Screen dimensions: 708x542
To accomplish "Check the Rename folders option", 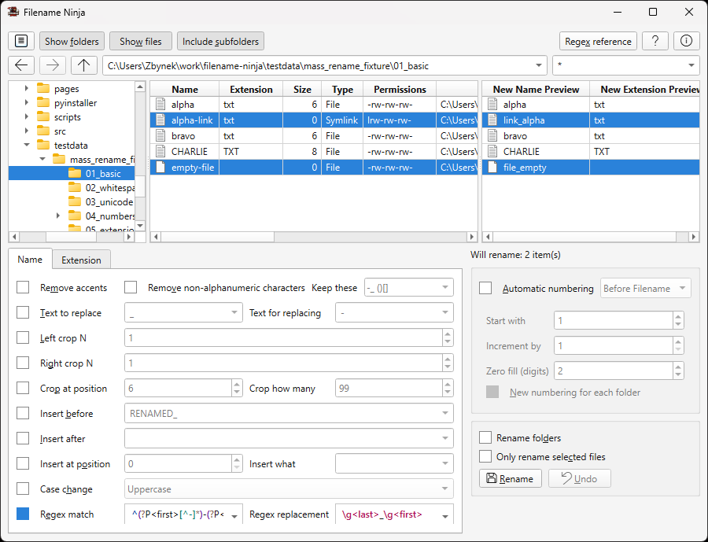I will pos(485,437).
